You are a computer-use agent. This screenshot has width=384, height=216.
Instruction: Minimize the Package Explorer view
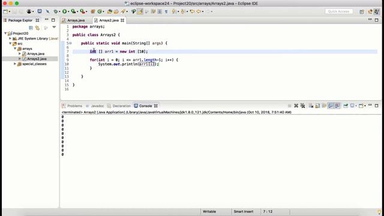pos(47,20)
